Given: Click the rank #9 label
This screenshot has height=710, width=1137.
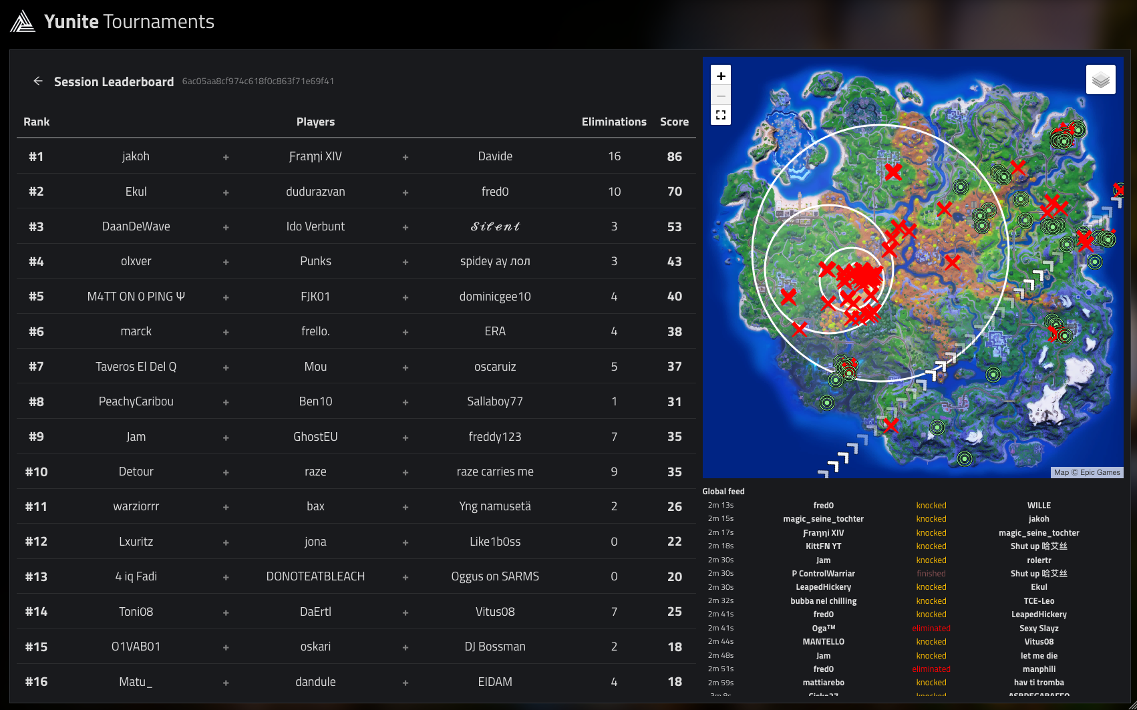Looking at the screenshot, I should 36,437.
